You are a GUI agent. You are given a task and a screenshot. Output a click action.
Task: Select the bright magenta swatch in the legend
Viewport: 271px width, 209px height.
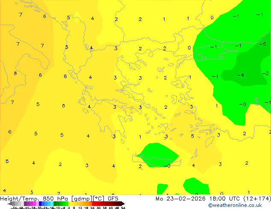[x=34, y=203]
